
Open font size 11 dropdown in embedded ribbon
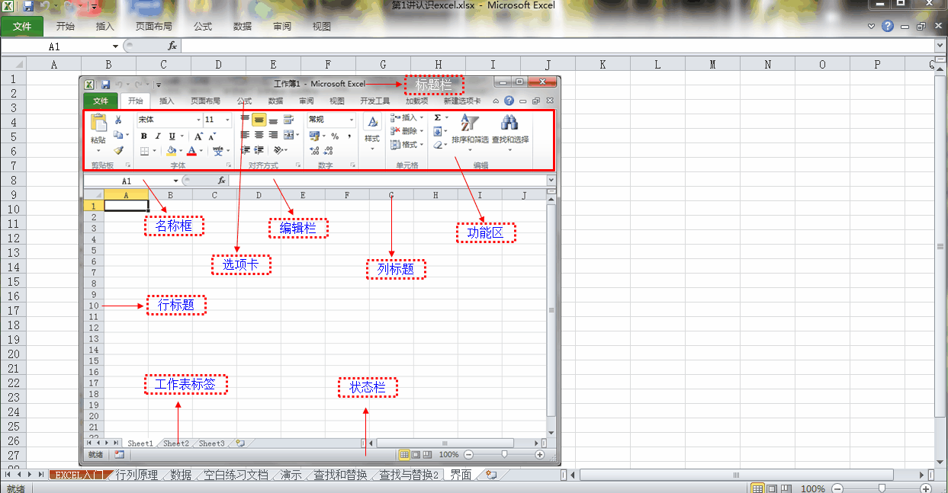pos(229,120)
